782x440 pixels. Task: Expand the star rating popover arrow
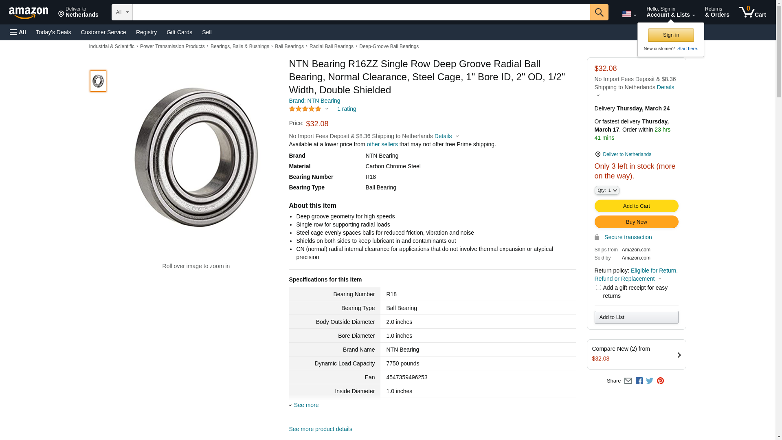coord(327,109)
